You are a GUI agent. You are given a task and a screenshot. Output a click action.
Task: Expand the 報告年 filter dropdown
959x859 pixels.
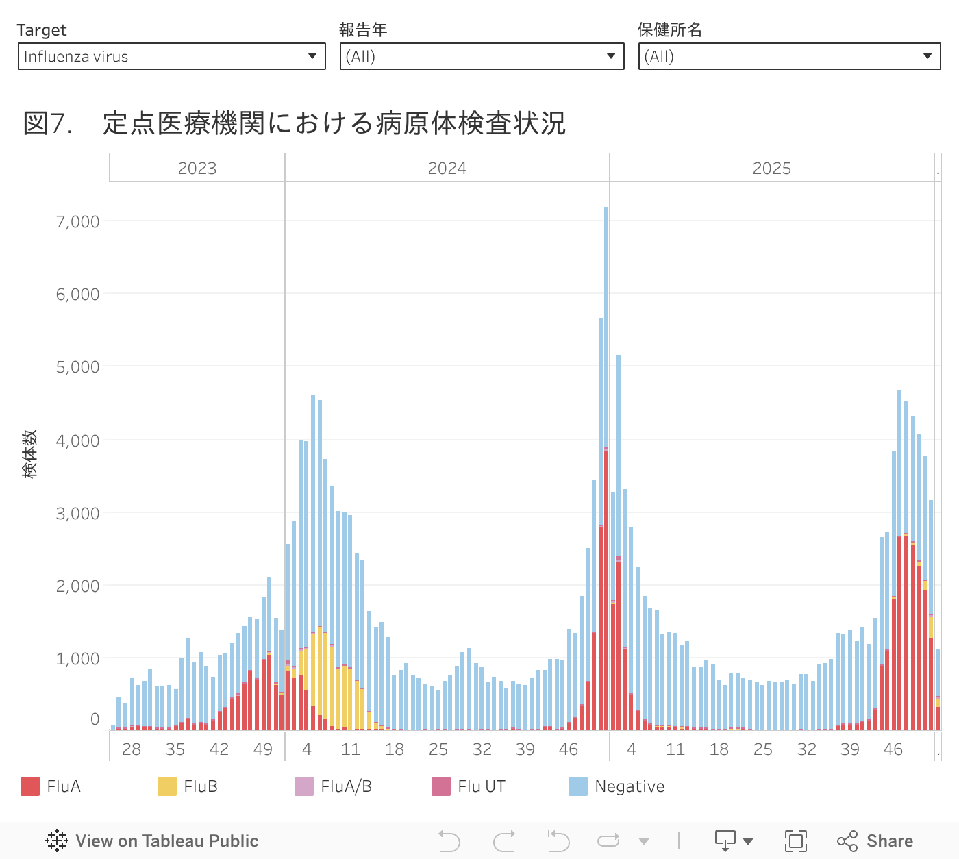point(482,56)
